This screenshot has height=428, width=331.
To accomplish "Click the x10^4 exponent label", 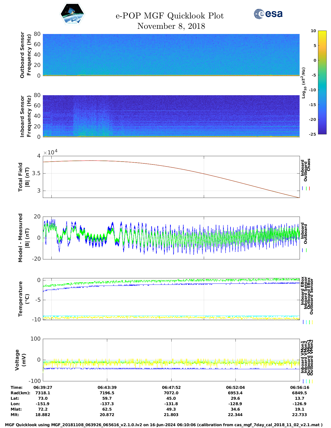I will (x=50, y=152).
